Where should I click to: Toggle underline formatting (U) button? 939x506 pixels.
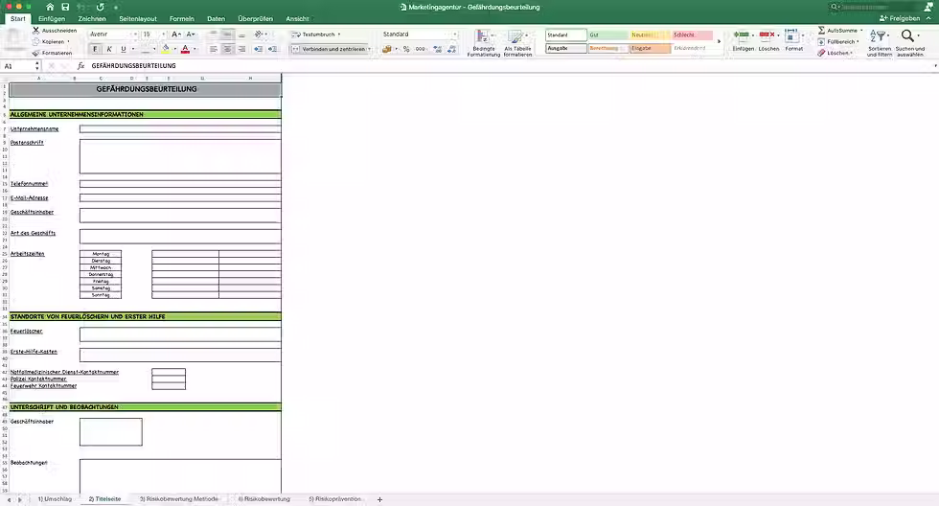point(124,49)
